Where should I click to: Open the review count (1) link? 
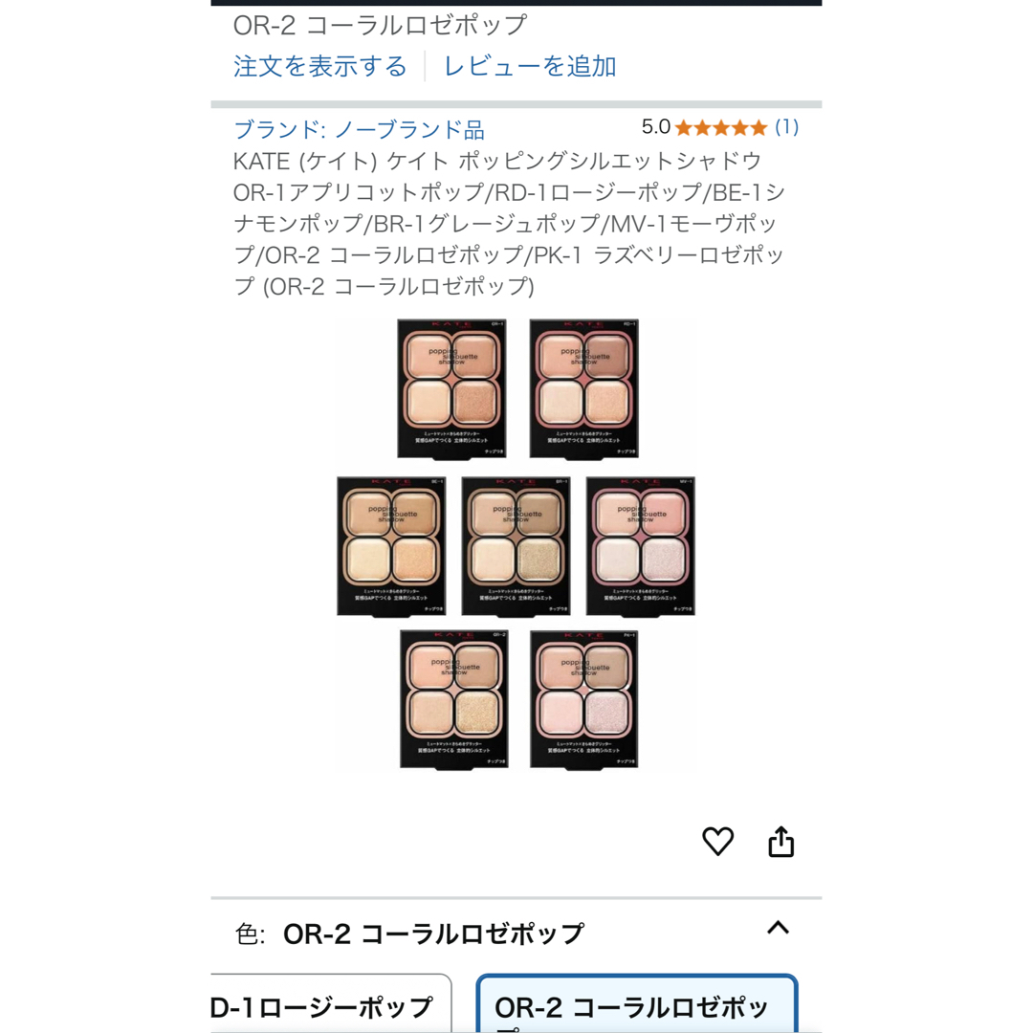[786, 127]
